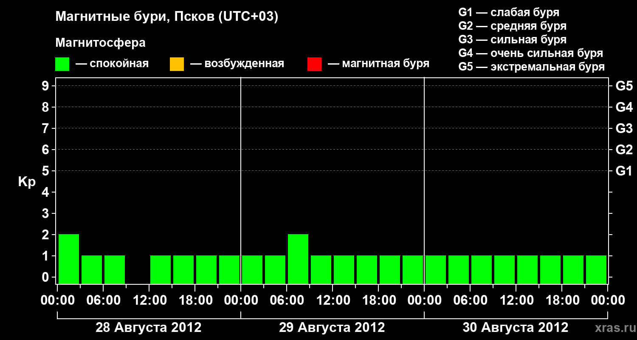Click the '30 Августа 2012' date label
The height and width of the screenshot is (340, 637).
pos(516,328)
